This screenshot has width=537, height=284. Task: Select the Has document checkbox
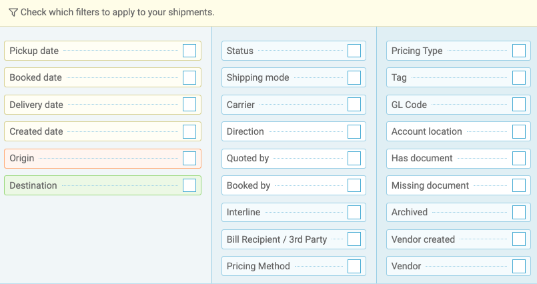click(519, 159)
